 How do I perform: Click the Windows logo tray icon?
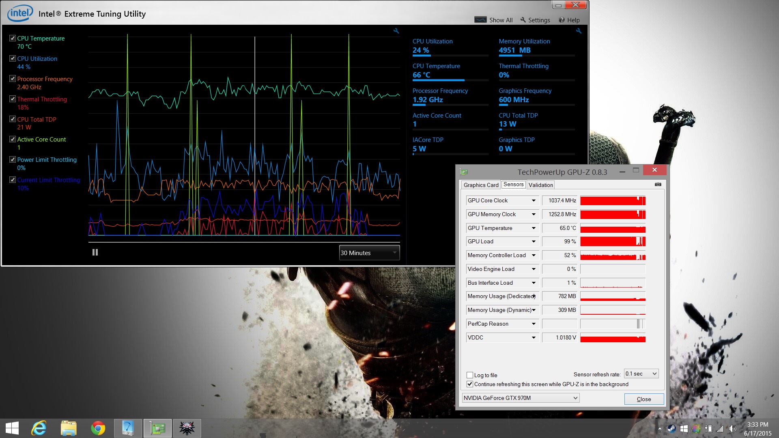684,429
